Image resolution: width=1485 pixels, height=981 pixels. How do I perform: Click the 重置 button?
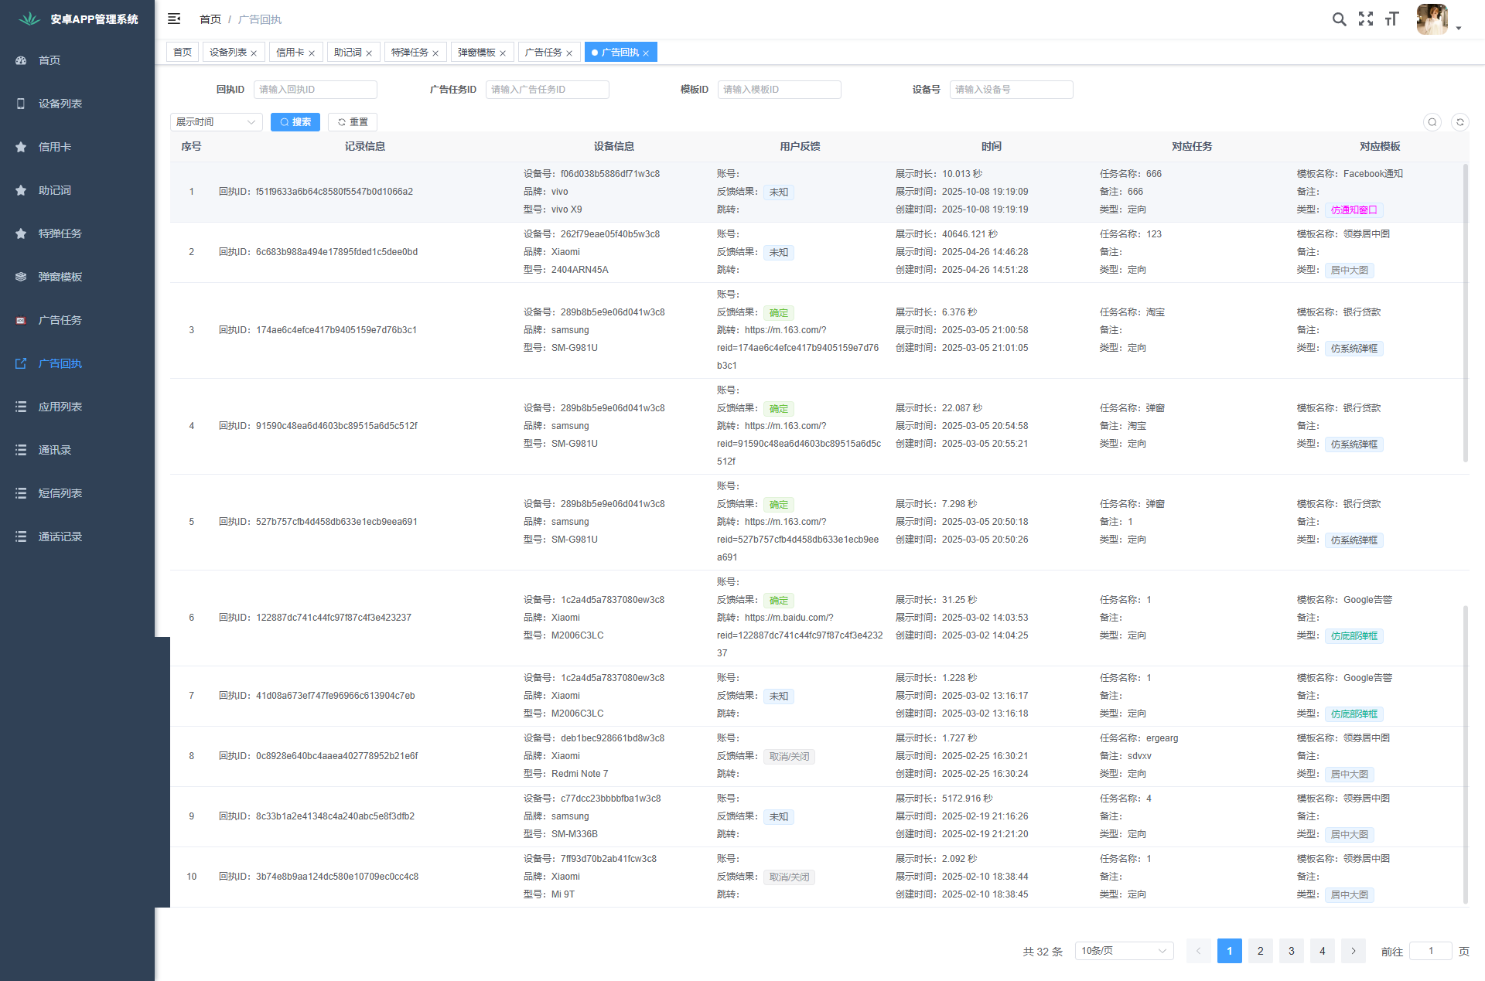[x=353, y=122]
